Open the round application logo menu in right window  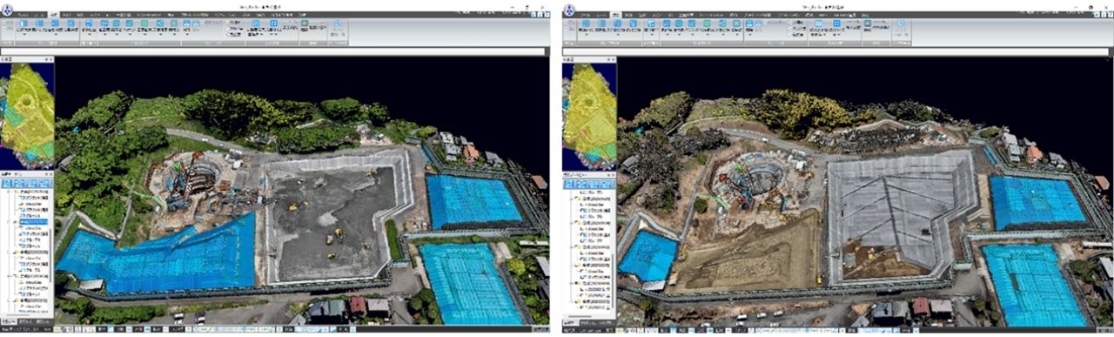pyautogui.click(x=568, y=10)
